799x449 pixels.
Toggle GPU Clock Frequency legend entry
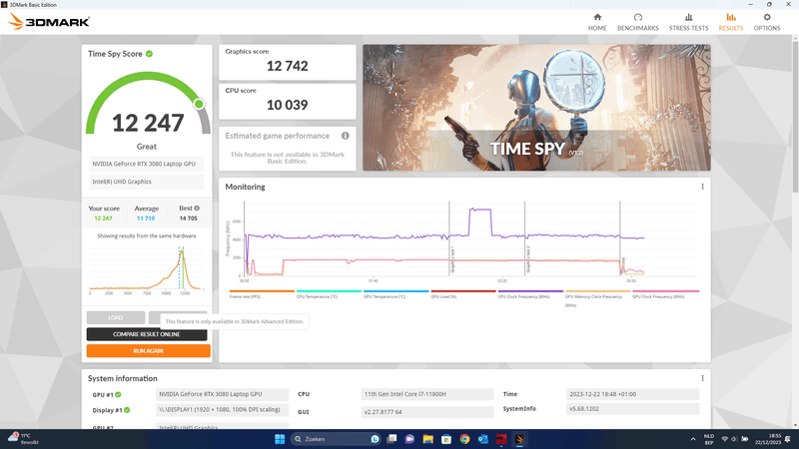(x=665, y=294)
